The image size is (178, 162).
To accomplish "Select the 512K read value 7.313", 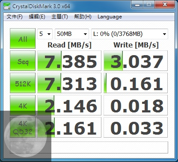I will tap(69, 83).
